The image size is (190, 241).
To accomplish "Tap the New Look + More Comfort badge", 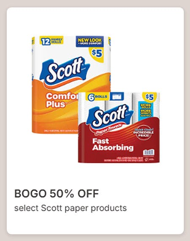I will [90, 41].
